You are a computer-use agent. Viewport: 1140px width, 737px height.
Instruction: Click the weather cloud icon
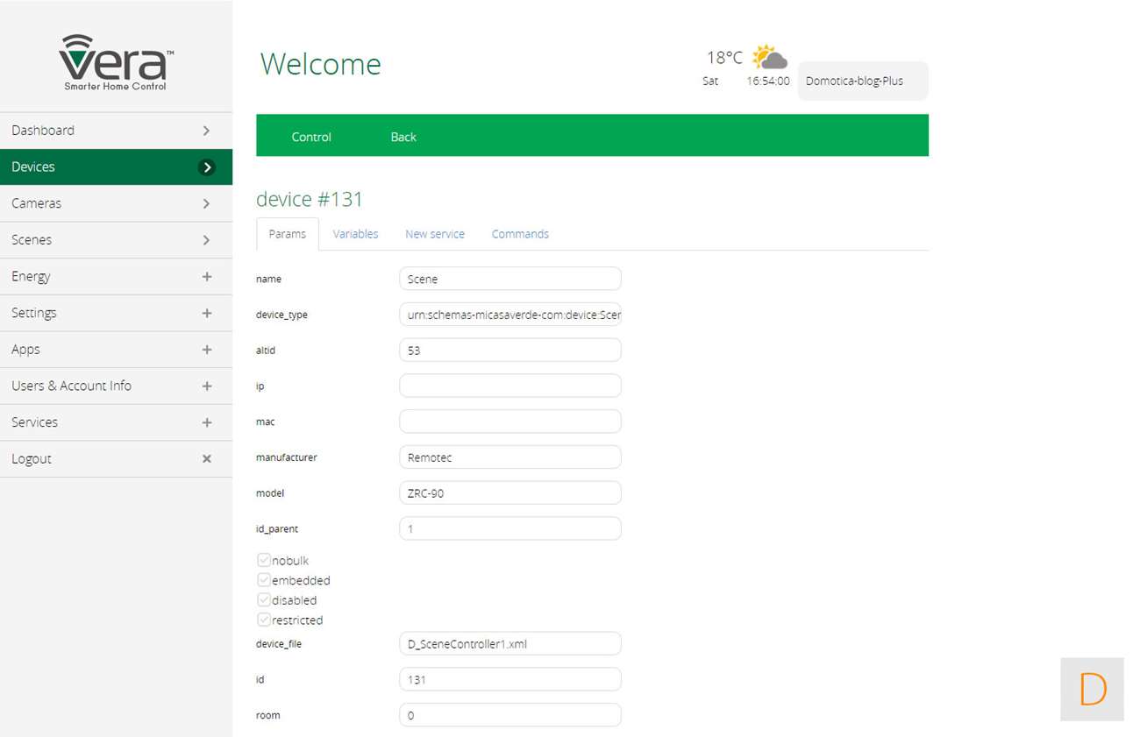point(769,58)
